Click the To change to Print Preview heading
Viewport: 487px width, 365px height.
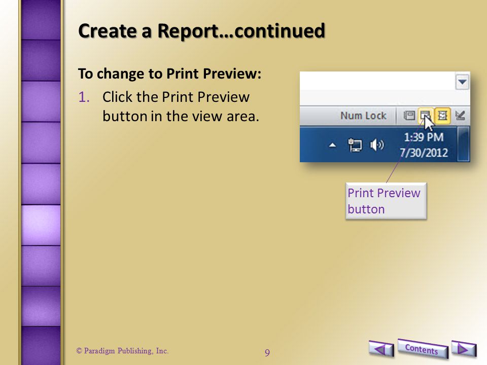tap(169, 74)
